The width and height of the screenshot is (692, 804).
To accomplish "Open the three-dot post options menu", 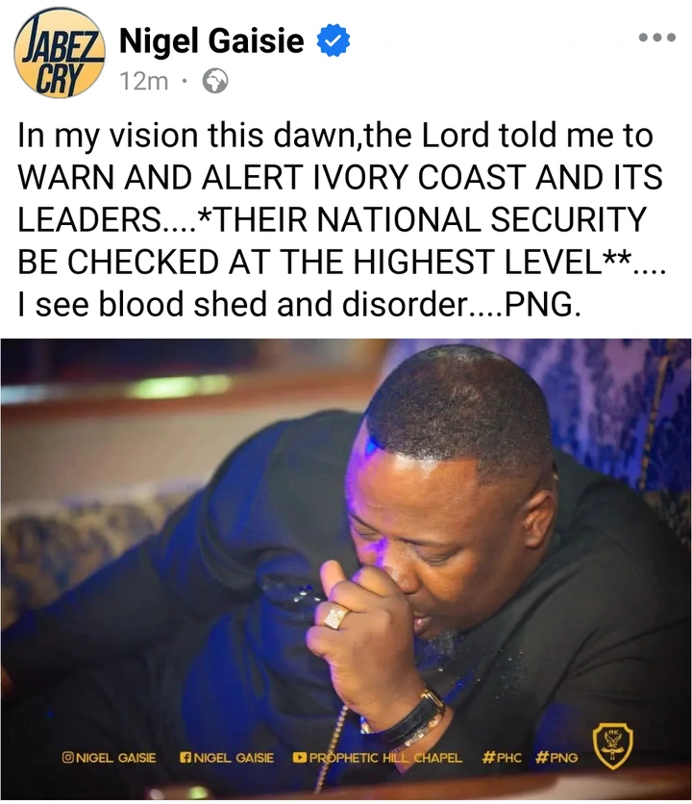I will pos(657,37).
